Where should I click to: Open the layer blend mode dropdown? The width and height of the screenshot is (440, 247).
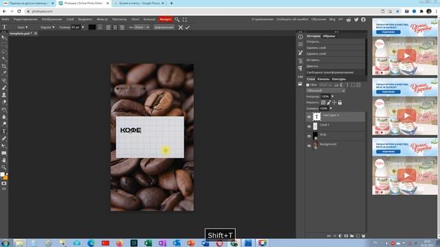(x=326, y=91)
